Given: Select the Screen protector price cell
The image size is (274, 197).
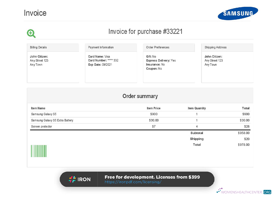Looking at the screenshot, I should click(154, 126).
